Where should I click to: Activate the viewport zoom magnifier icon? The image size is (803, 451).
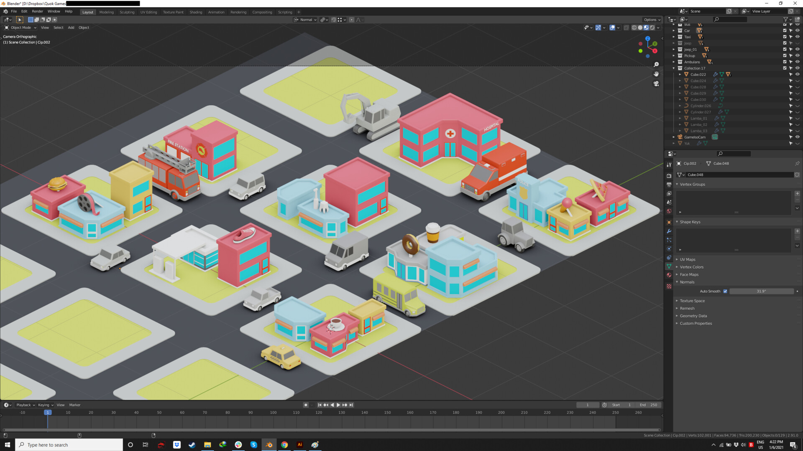(x=657, y=64)
